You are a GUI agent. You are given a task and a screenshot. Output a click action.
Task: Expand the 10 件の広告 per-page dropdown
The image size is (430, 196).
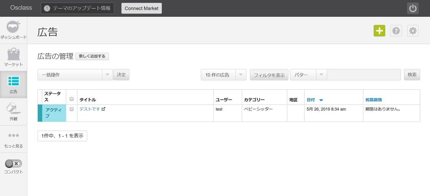[223, 75]
